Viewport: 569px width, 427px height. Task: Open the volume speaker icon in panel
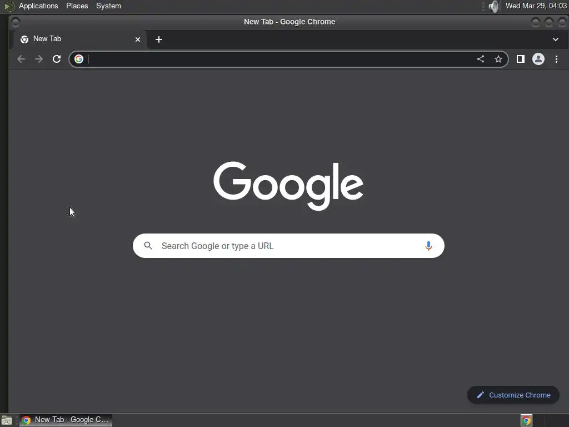pos(493,6)
